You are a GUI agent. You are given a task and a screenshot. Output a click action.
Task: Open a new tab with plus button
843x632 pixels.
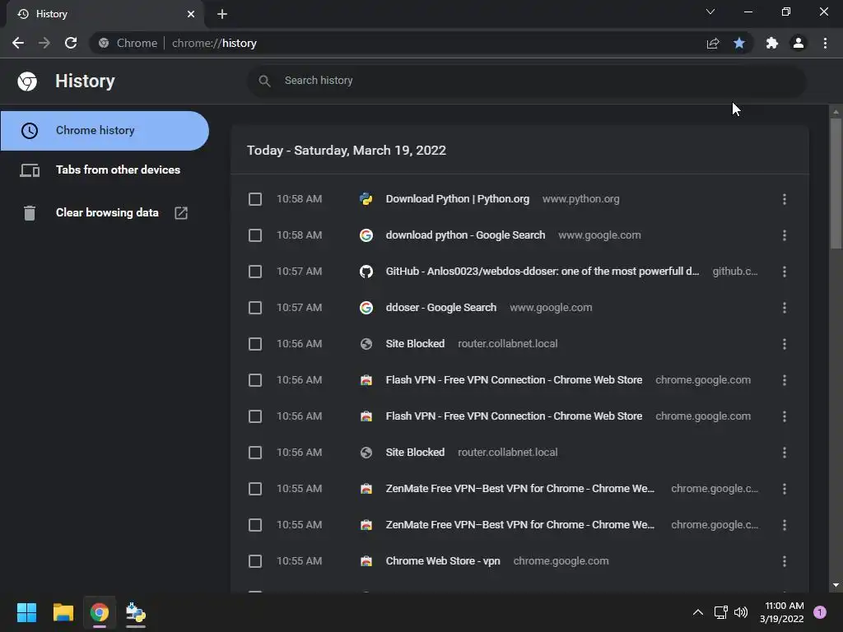tap(222, 14)
